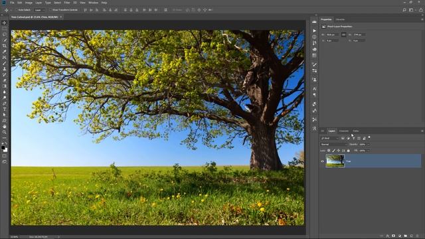Change screen mode icon at toolbar bottom
Image resolution: width=425 pixels, height=239 pixels.
click(5, 162)
